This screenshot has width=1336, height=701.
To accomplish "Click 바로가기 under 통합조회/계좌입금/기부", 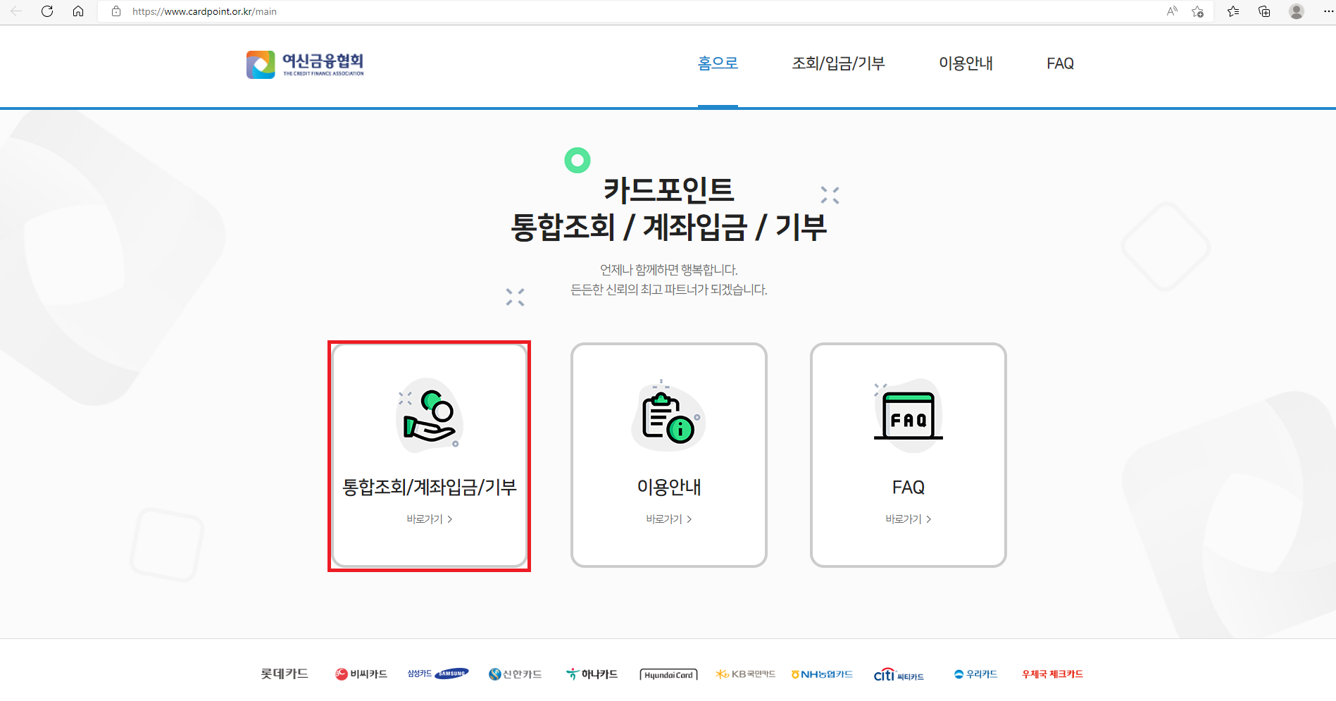I will point(425,519).
